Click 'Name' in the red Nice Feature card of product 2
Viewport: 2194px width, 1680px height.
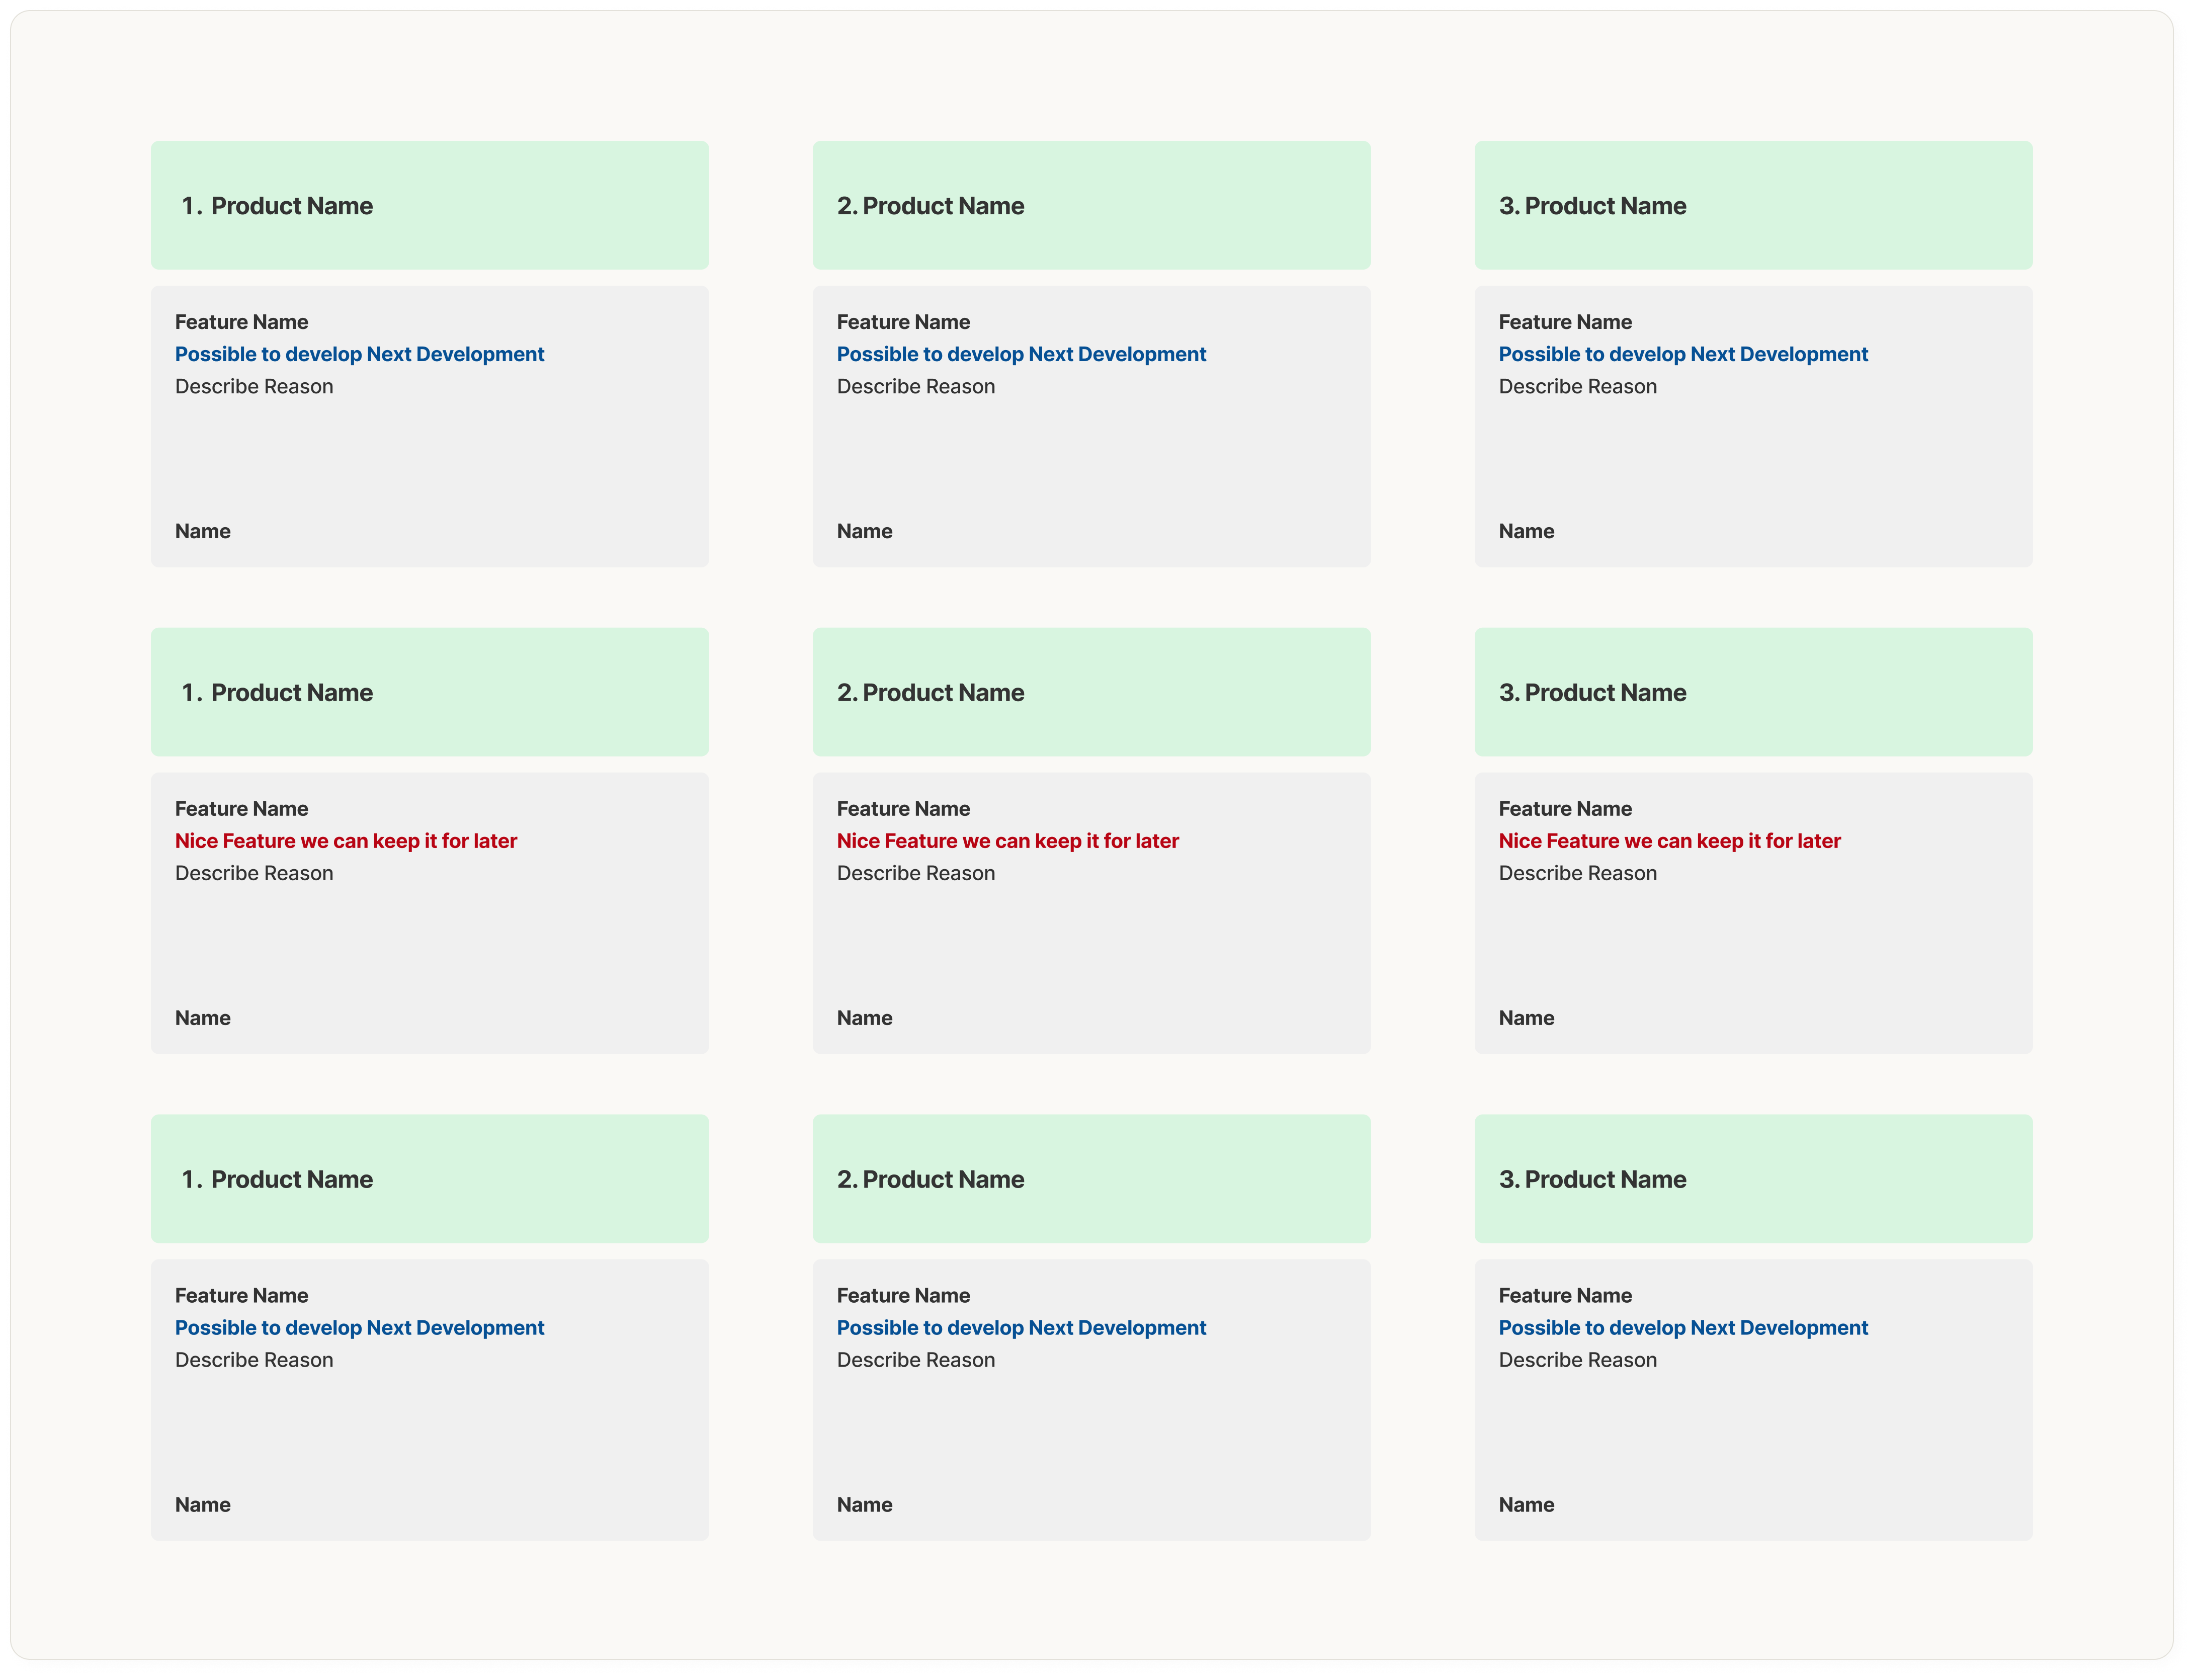point(865,1018)
